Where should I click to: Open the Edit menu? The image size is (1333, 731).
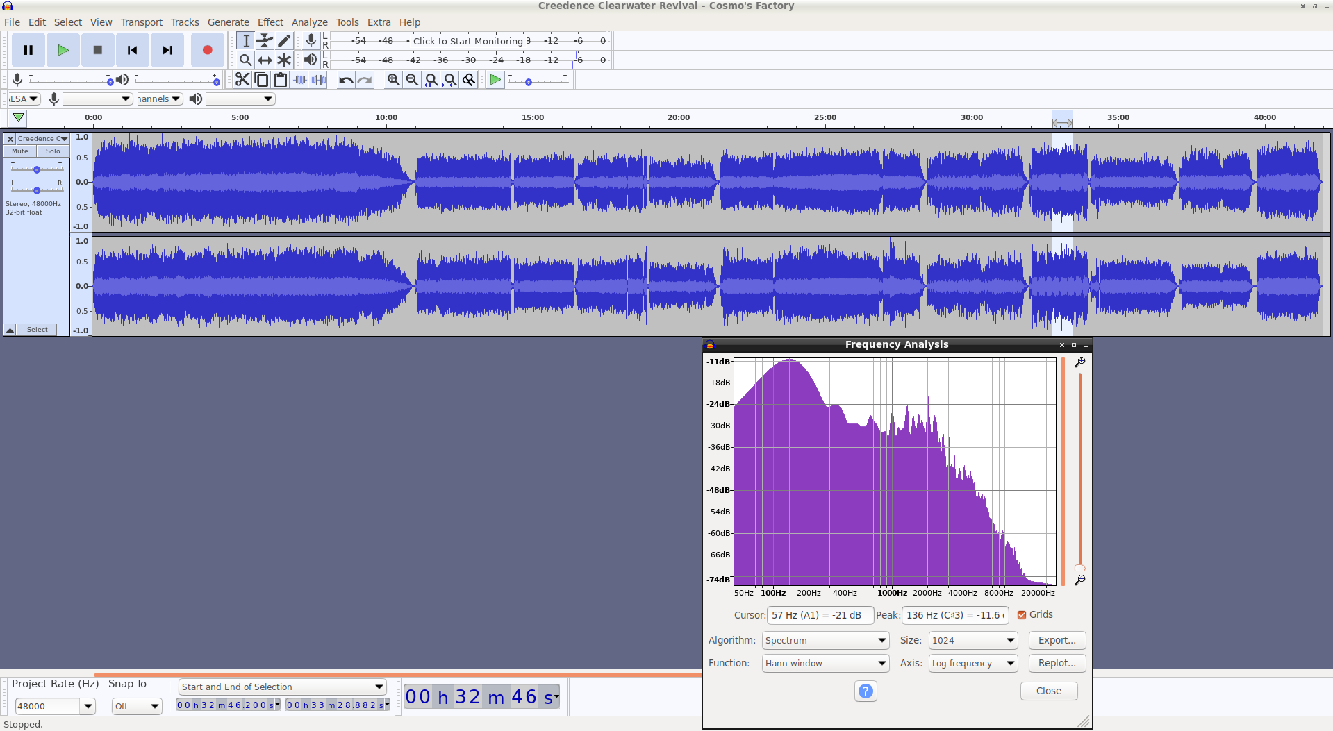37,22
